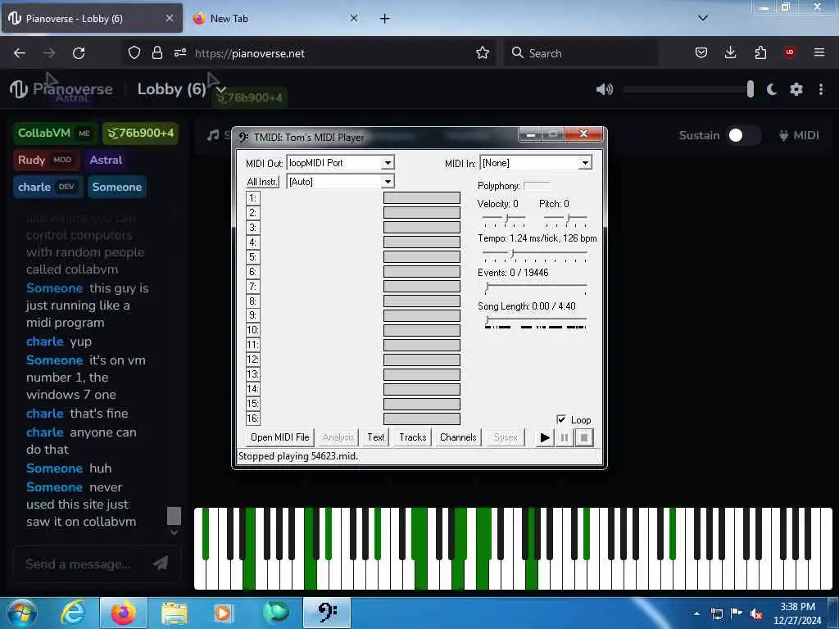The width and height of the screenshot is (839, 629).
Task: Click browser reload button
Action: pyautogui.click(x=79, y=53)
